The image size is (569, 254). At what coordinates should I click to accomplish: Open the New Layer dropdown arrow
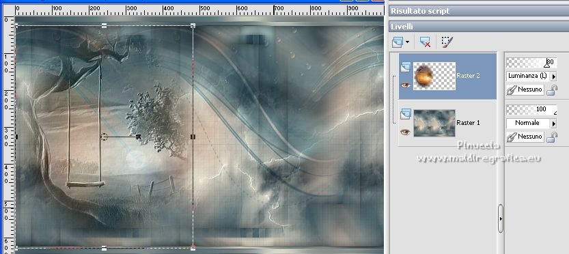point(407,42)
